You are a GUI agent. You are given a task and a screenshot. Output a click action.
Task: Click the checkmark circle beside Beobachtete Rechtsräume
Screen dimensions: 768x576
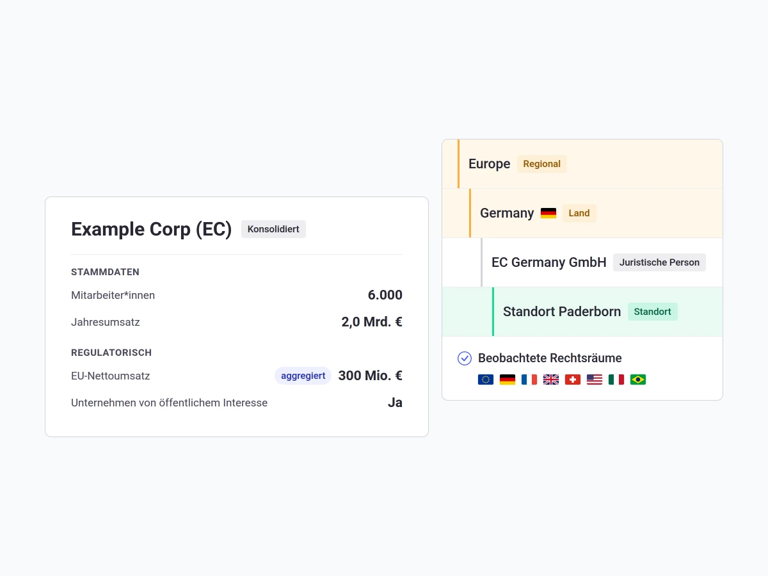tap(465, 358)
